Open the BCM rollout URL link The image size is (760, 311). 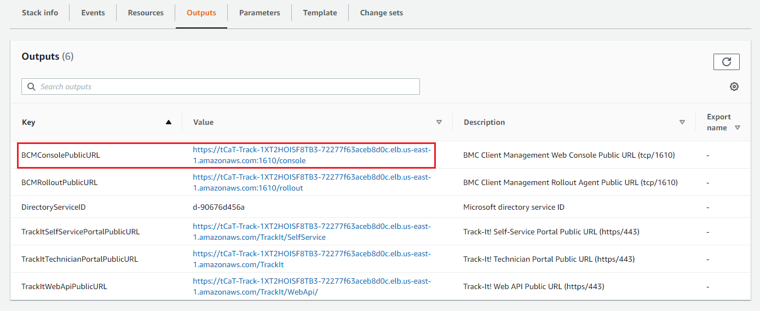[x=312, y=182]
